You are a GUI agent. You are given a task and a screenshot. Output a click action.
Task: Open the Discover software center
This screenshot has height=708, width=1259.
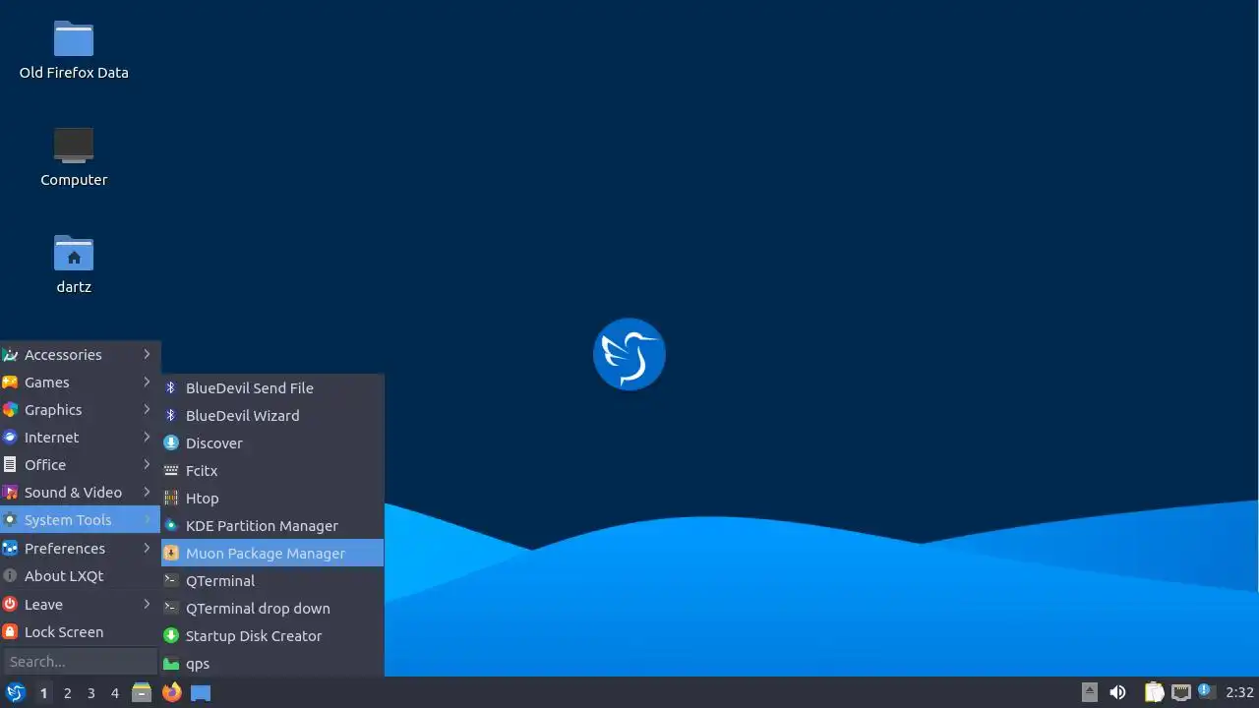pyautogui.click(x=272, y=442)
